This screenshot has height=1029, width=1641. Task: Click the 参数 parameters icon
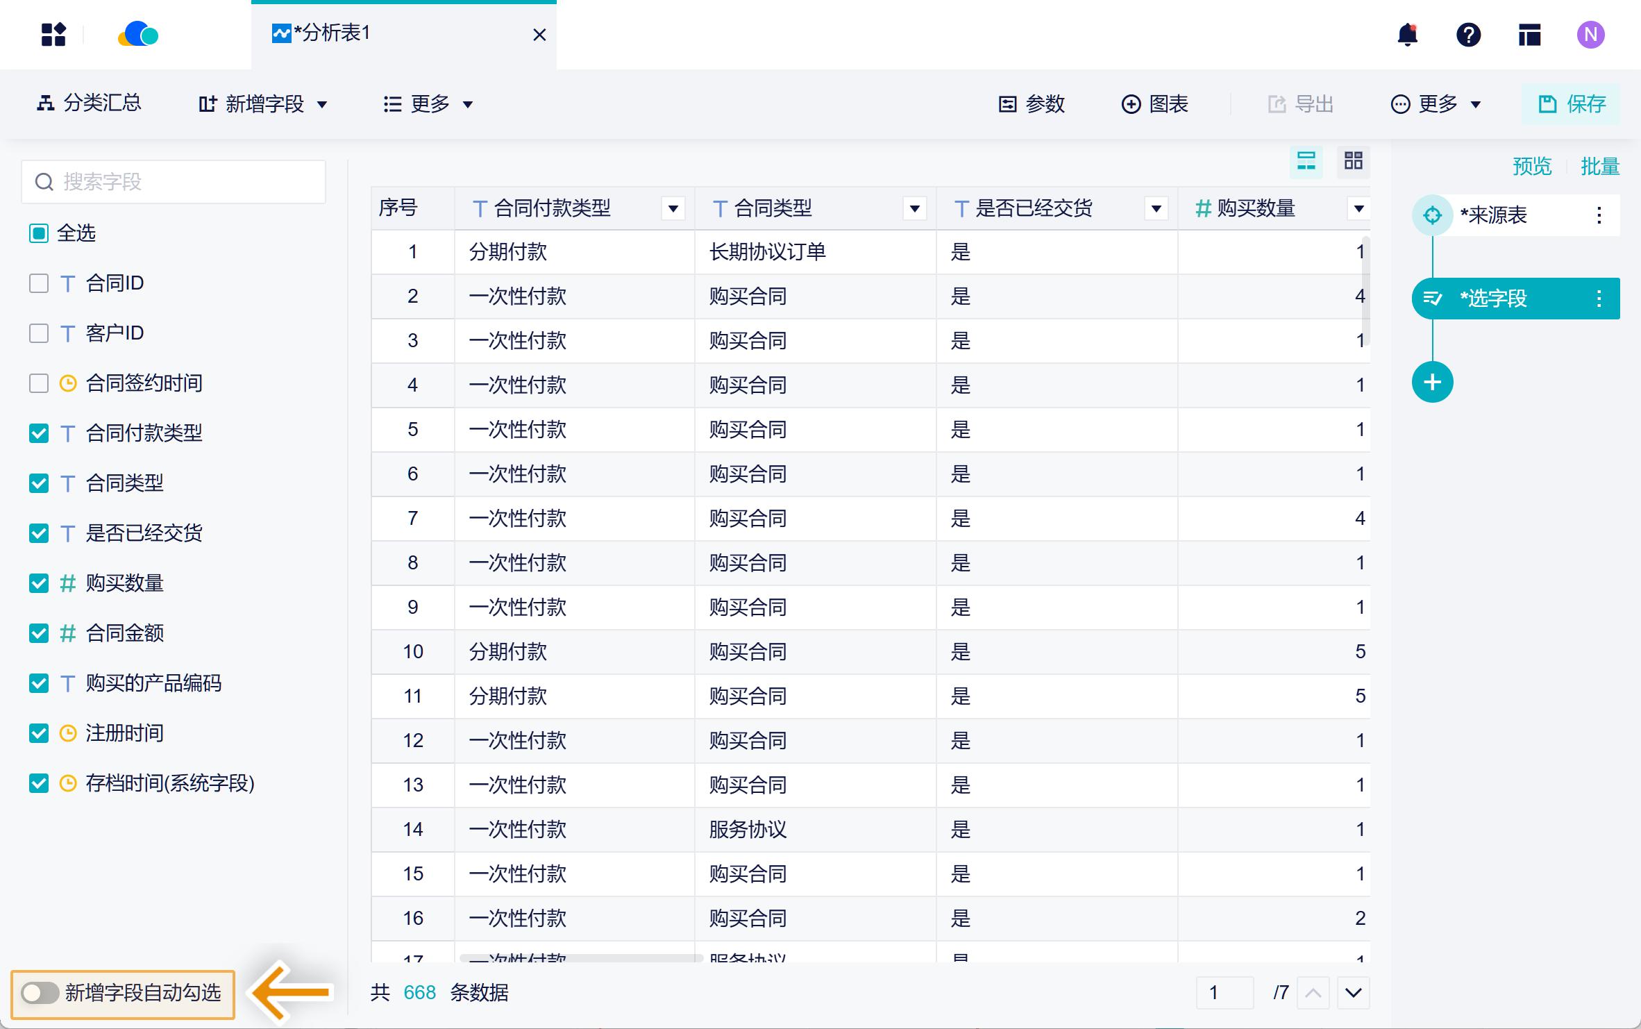coord(1034,104)
